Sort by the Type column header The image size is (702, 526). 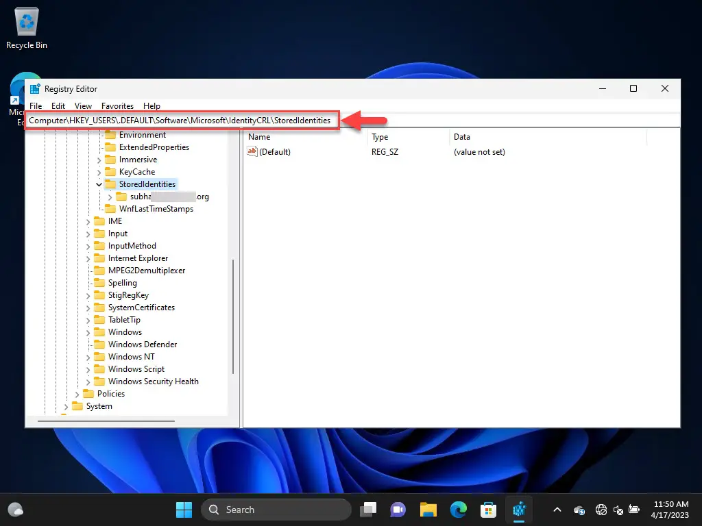(x=409, y=137)
